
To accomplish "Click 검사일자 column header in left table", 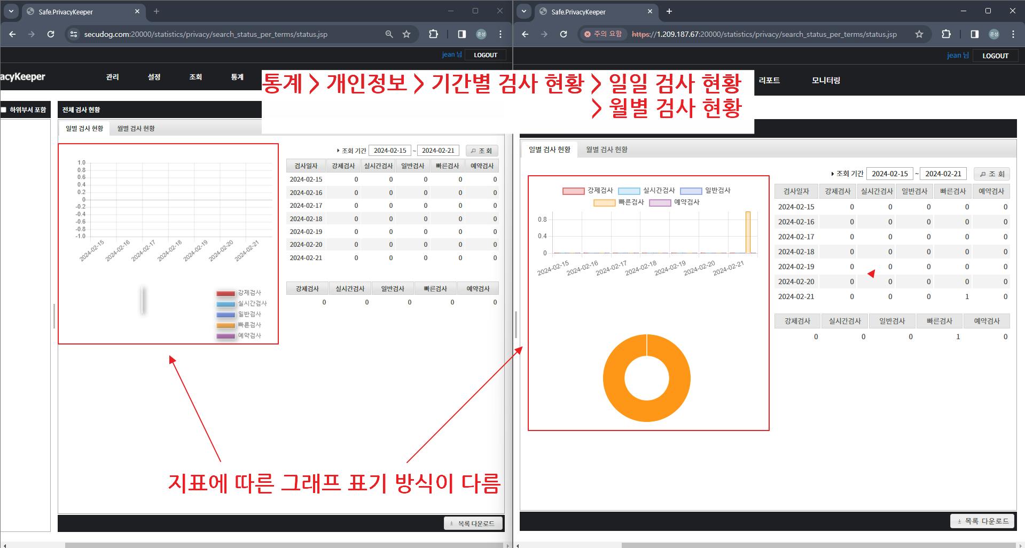I will point(306,166).
